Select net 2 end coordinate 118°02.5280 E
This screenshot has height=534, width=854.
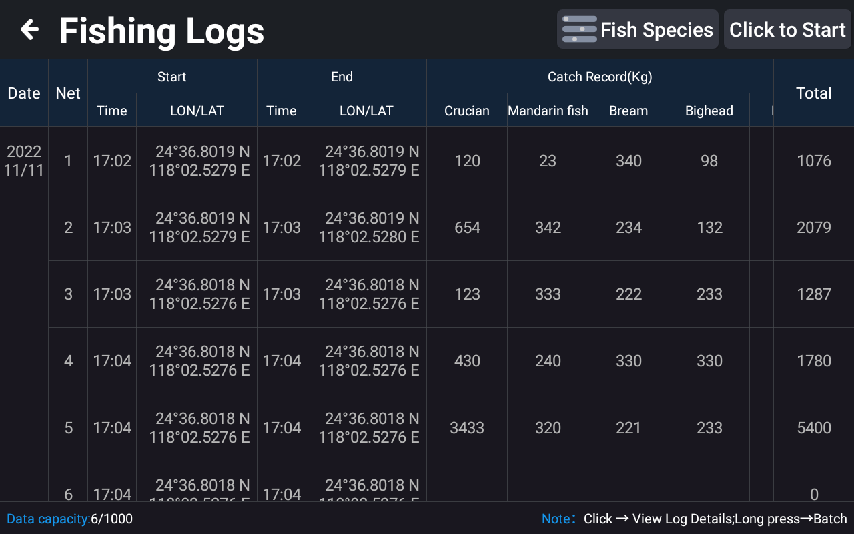[x=369, y=237]
